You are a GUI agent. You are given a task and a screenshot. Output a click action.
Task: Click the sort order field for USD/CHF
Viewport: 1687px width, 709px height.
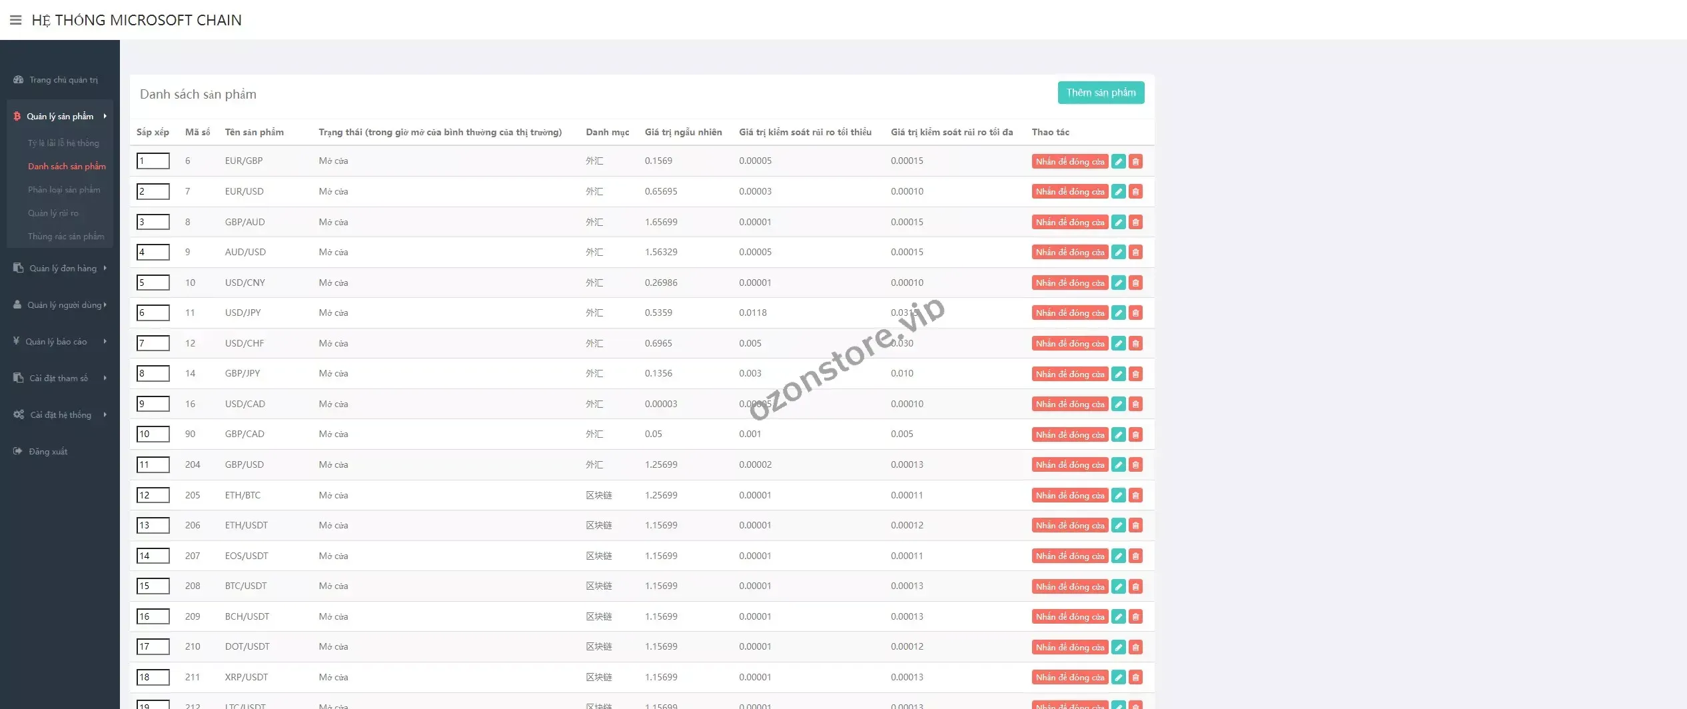pos(153,343)
